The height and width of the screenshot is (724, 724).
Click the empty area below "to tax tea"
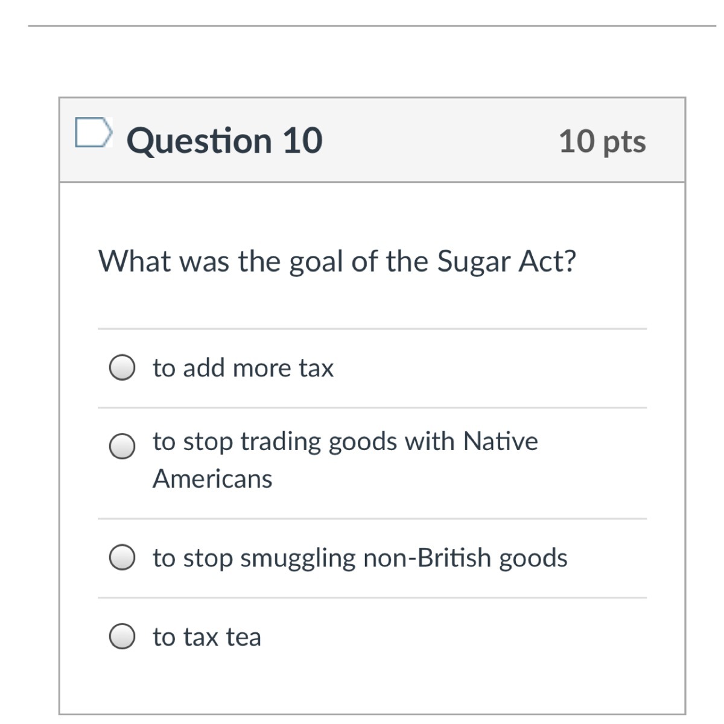(x=372, y=682)
